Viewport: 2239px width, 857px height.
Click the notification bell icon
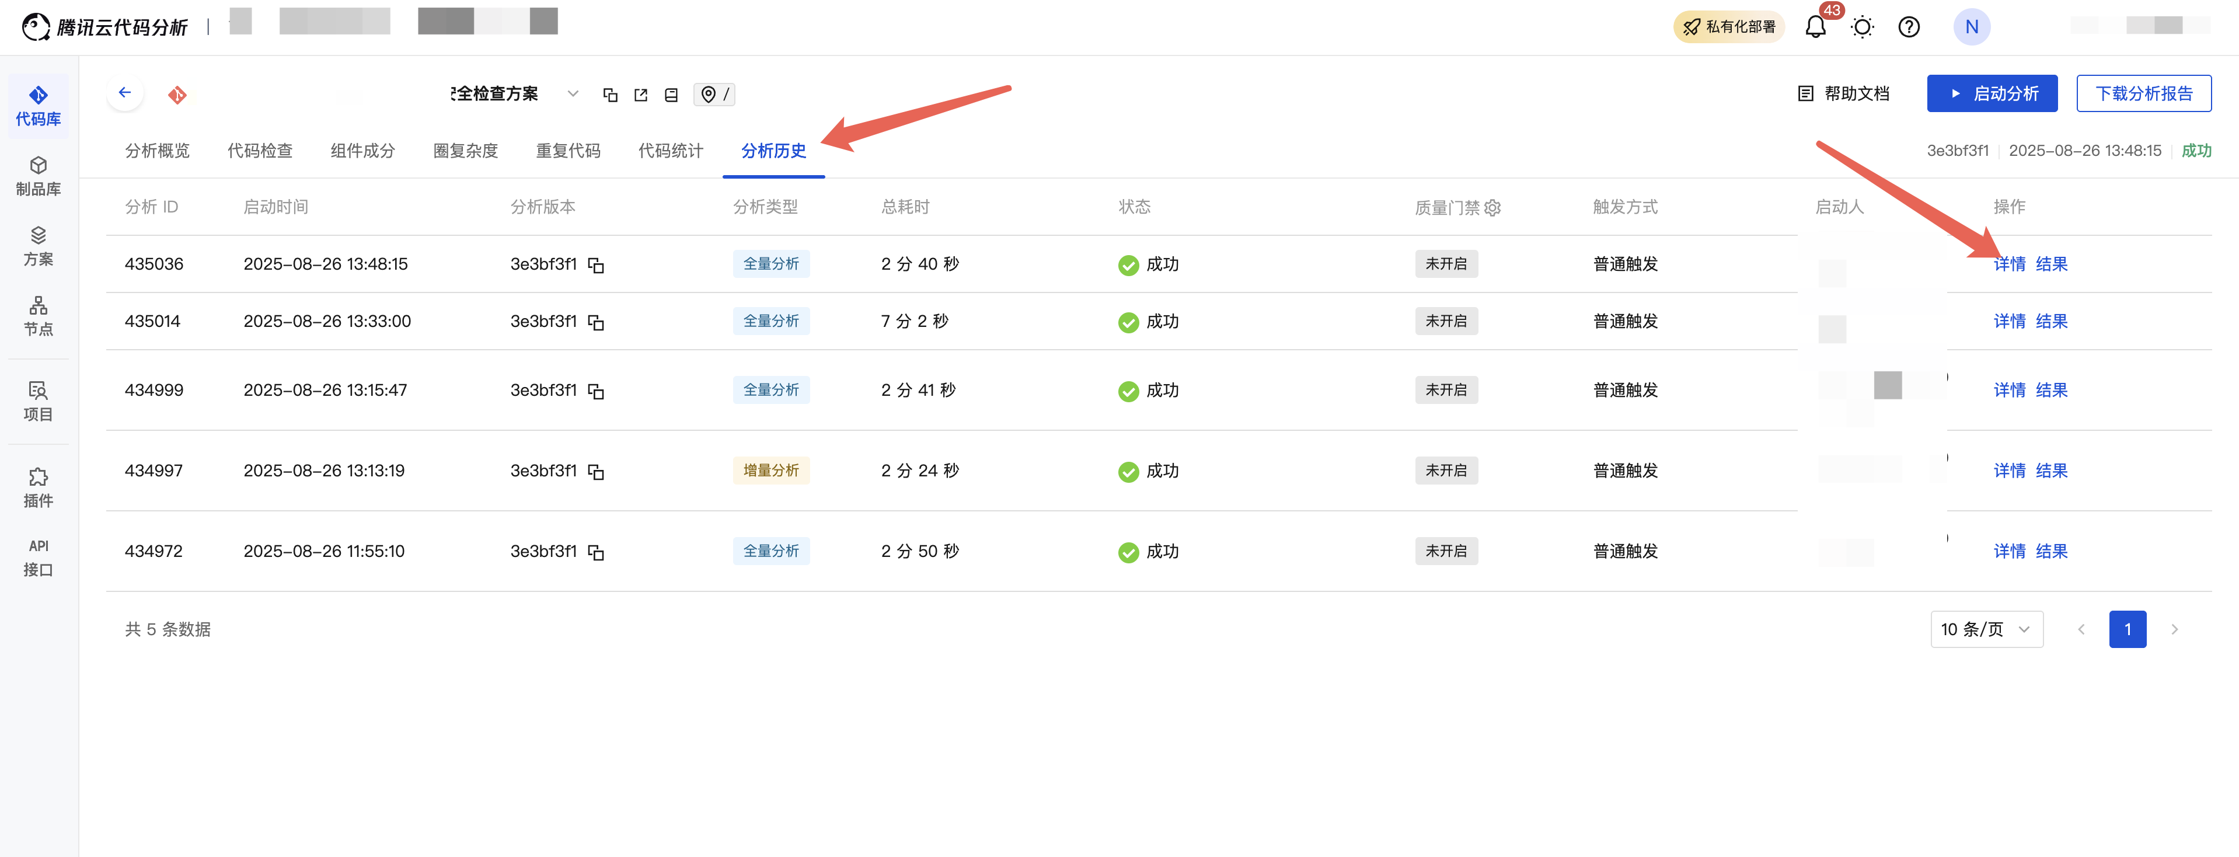(1815, 27)
